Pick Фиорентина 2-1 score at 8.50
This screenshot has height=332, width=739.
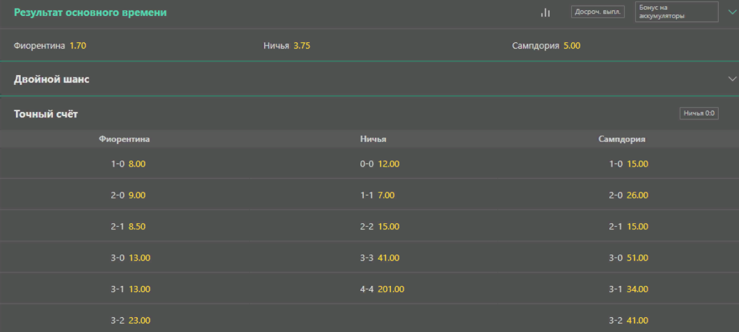click(124, 226)
